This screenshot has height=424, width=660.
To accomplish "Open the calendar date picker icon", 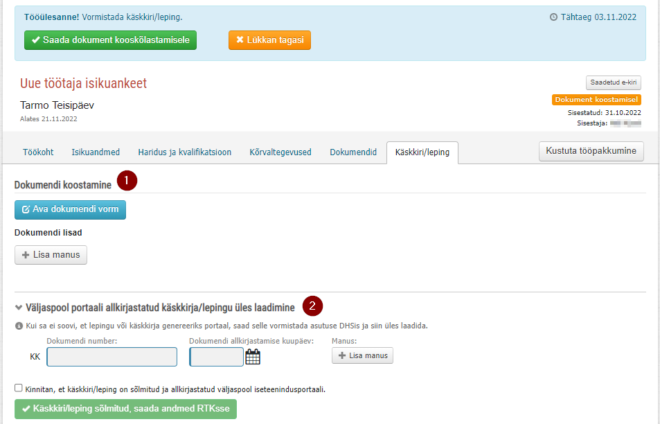I will coord(253,357).
